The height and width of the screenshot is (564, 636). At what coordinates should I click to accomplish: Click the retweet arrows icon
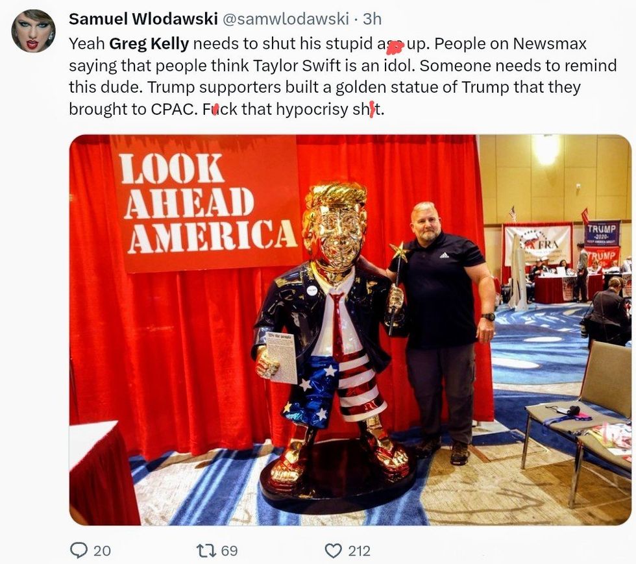pos(205,550)
